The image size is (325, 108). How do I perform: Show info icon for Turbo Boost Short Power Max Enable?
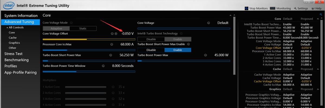pyautogui.click(x=188, y=44)
